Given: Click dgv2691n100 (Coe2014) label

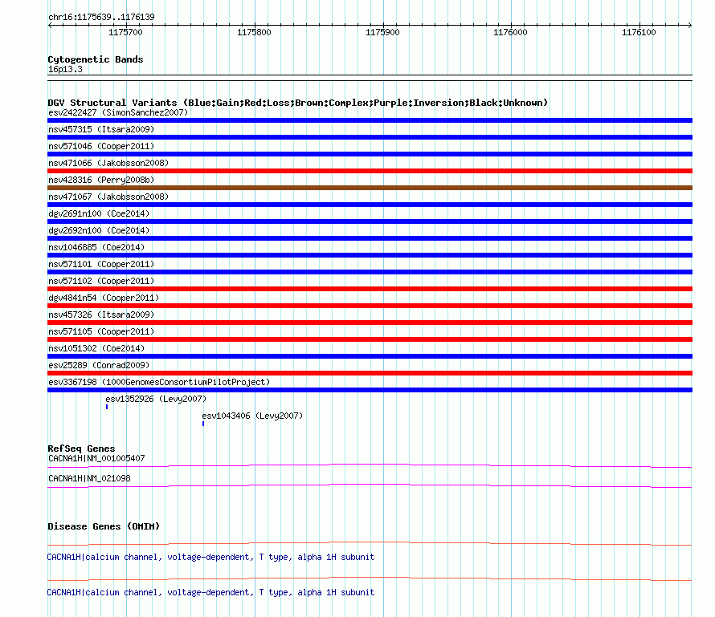Looking at the screenshot, I should coord(99,213).
